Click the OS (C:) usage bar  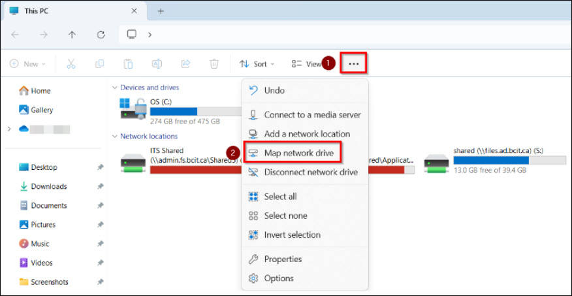pyautogui.click(x=196, y=111)
